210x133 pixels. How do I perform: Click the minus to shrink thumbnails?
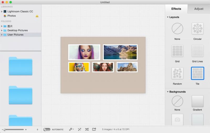(2, 130)
